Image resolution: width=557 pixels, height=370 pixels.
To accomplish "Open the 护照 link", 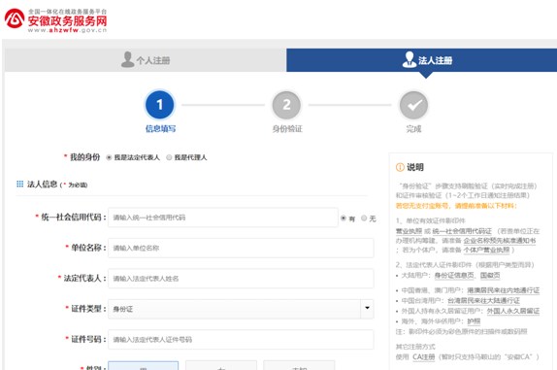I will point(474,321).
